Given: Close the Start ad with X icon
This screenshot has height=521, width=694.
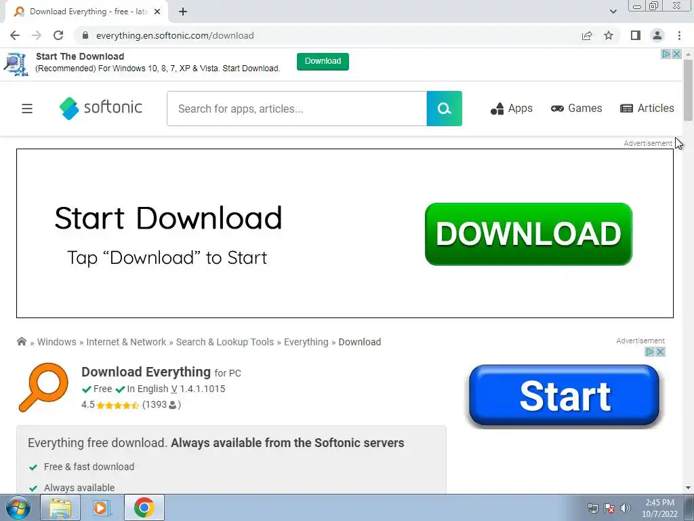Looking at the screenshot, I should click(x=660, y=352).
